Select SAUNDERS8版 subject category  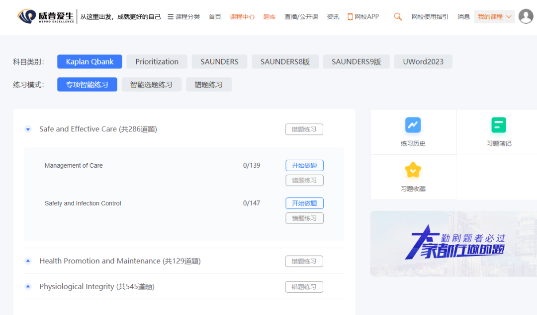click(x=285, y=62)
